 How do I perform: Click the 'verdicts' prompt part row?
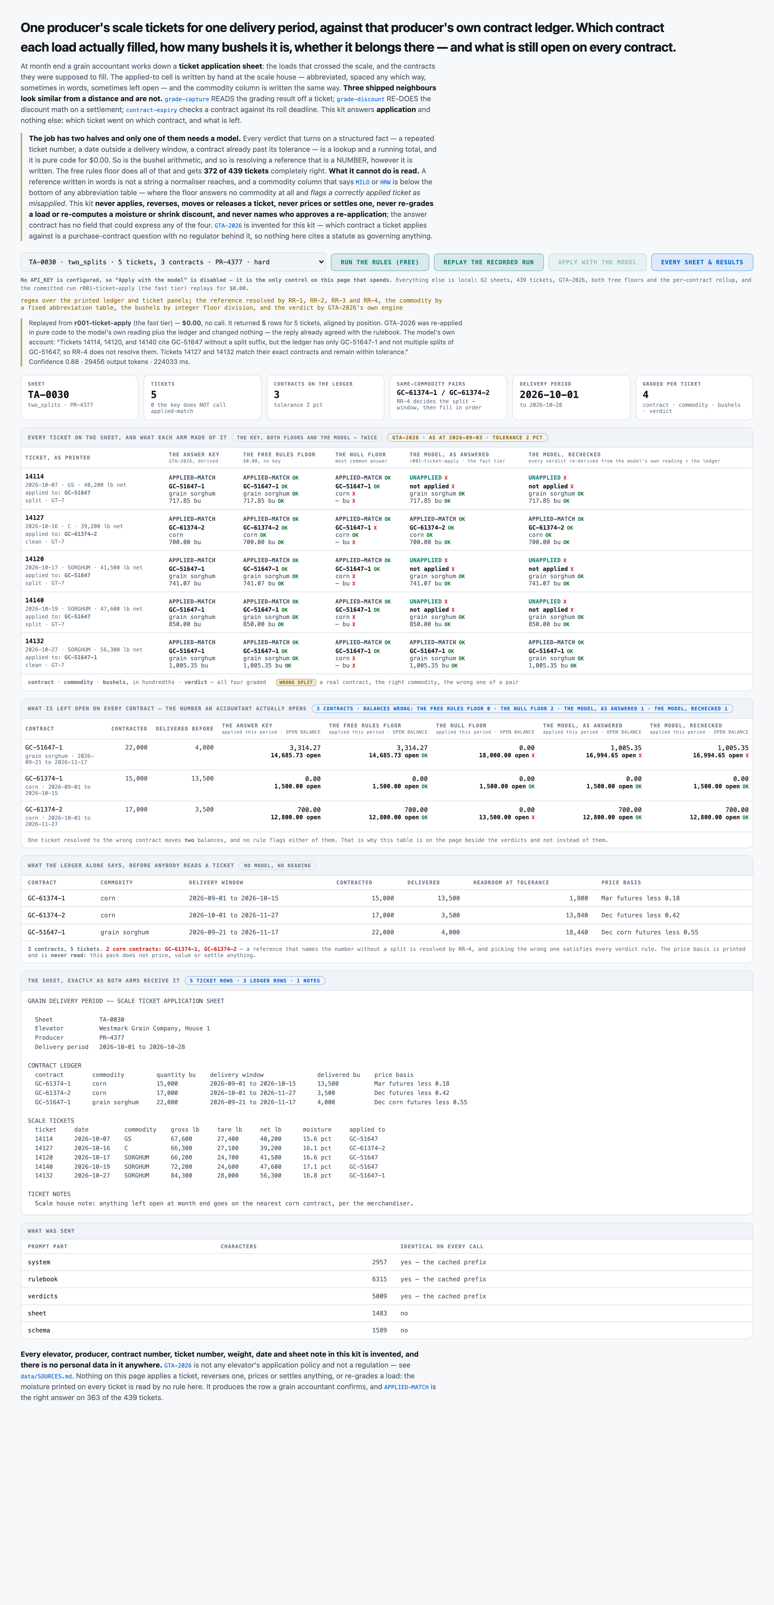click(x=387, y=1297)
